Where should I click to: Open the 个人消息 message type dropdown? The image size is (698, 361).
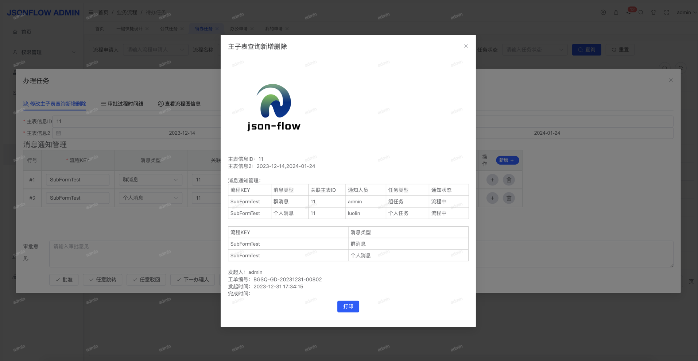150,198
